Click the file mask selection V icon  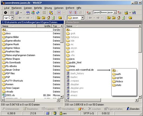pyautogui.click(x=70, y=12)
